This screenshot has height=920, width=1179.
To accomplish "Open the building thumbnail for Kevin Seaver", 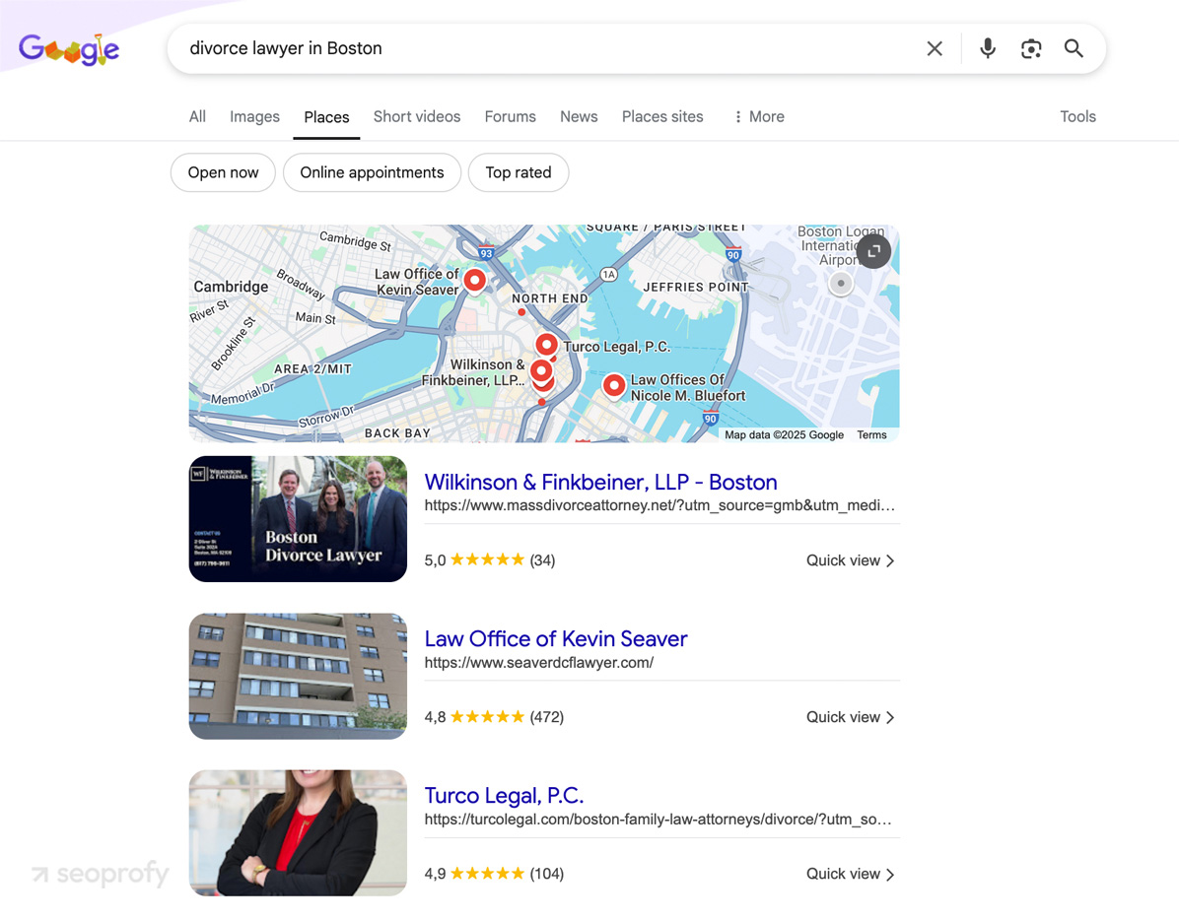I will tap(298, 676).
